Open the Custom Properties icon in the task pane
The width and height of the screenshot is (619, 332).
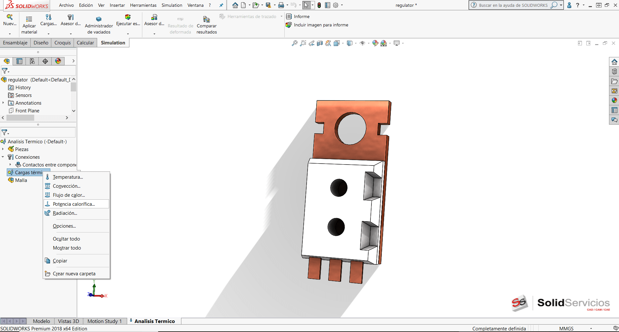click(614, 110)
